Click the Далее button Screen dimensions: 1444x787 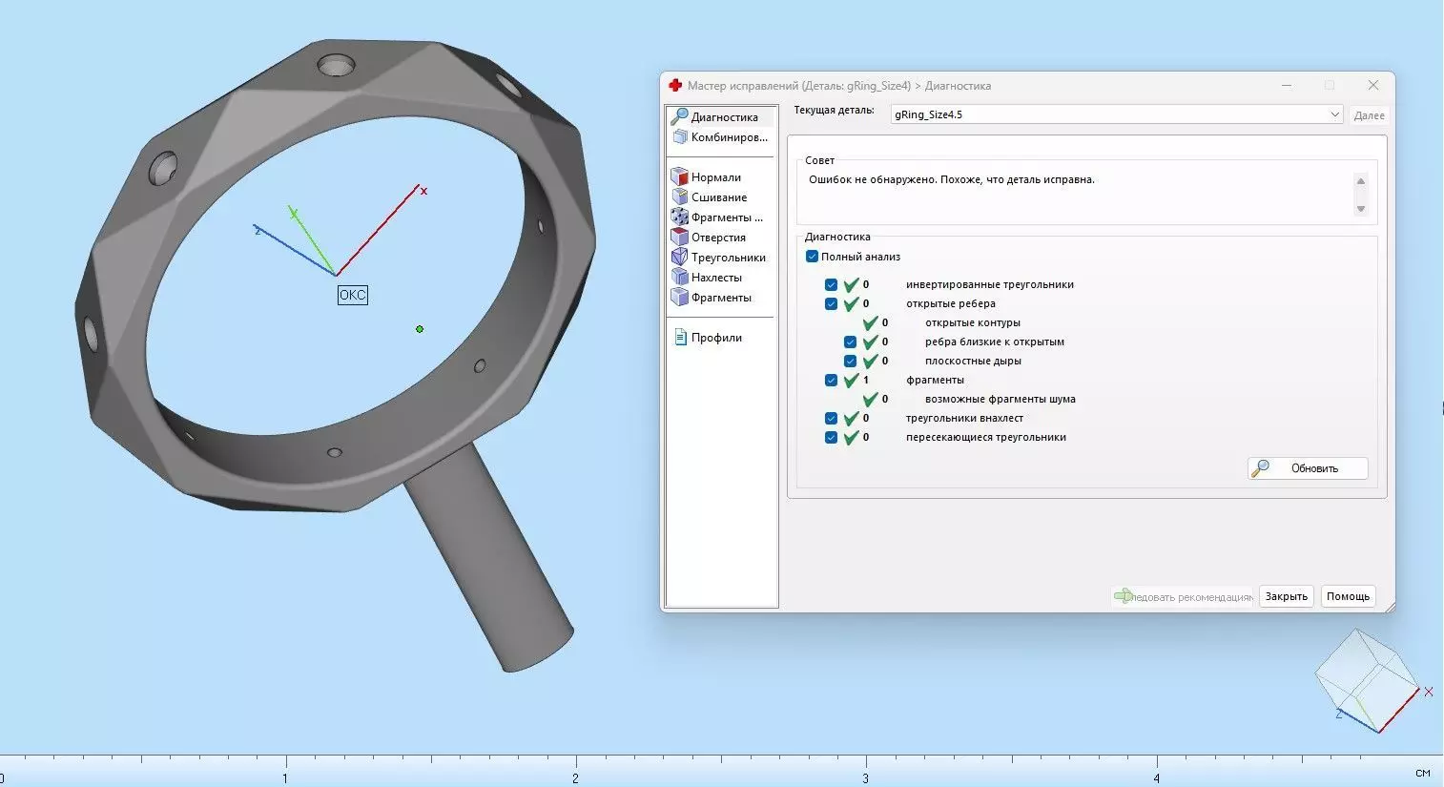click(x=1369, y=115)
